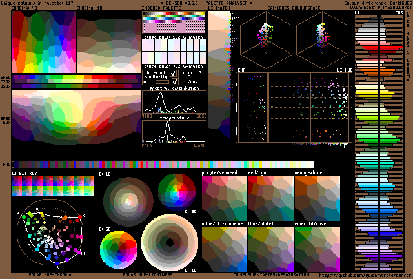Image resolution: width=413 pixels, height=279 pixels.
Task: Click the 'LI-HUE' plot label
Action: tap(345, 70)
